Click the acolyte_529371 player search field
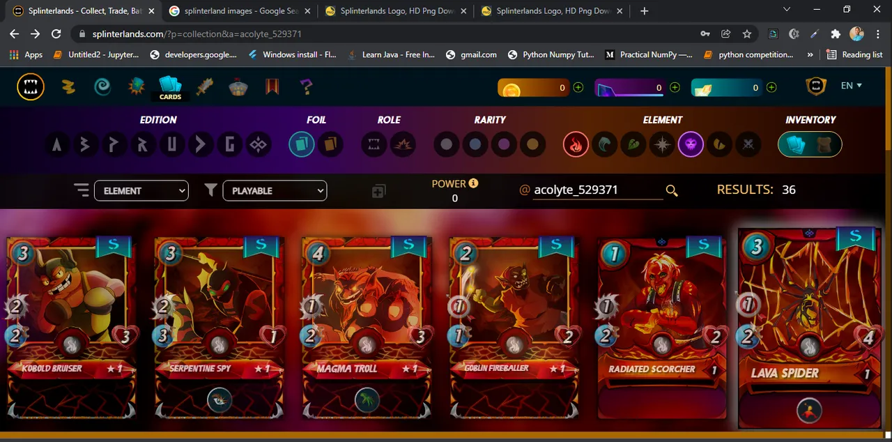The width and height of the screenshot is (892, 442). (598, 190)
